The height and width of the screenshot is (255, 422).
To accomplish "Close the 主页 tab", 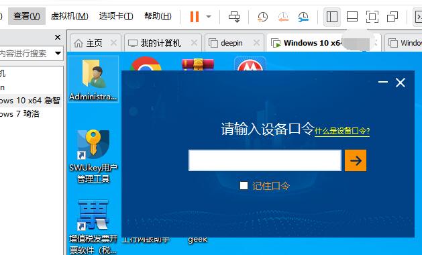I will (113, 43).
